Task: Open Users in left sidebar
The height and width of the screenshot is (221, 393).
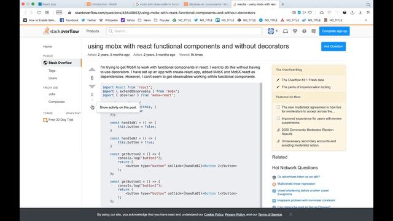Action: coord(53,78)
